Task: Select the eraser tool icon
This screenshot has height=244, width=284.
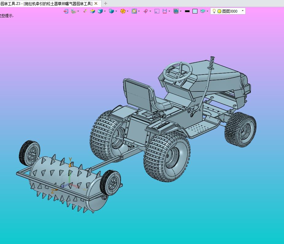Action: coord(85,11)
